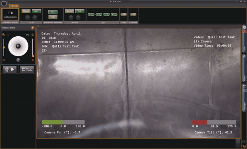Click the orange up-arrow on the Inuktun Camera panel
The image size is (247, 149).
coord(32,28)
